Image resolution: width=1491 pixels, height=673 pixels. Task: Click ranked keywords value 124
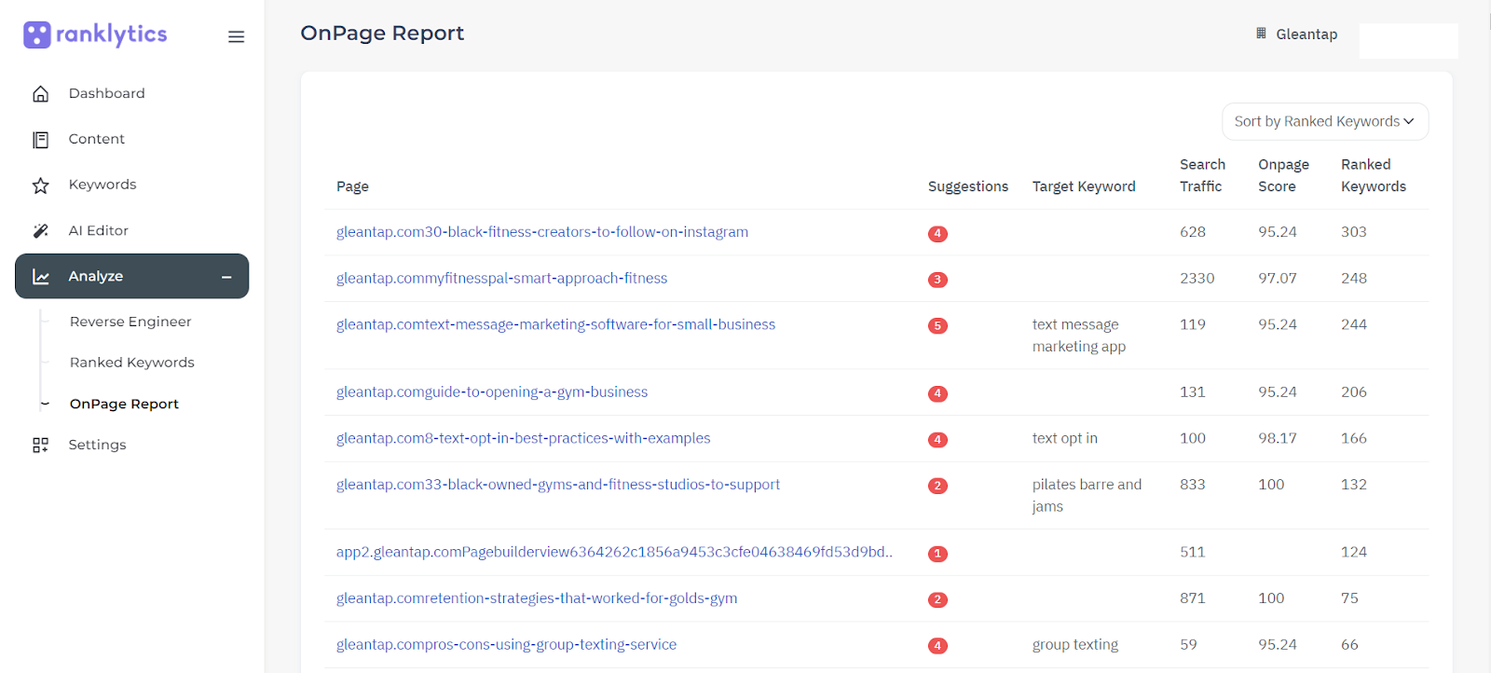pyautogui.click(x=1354, y=552)
